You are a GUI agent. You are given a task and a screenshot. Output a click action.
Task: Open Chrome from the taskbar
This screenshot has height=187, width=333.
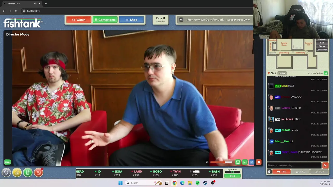174,183
